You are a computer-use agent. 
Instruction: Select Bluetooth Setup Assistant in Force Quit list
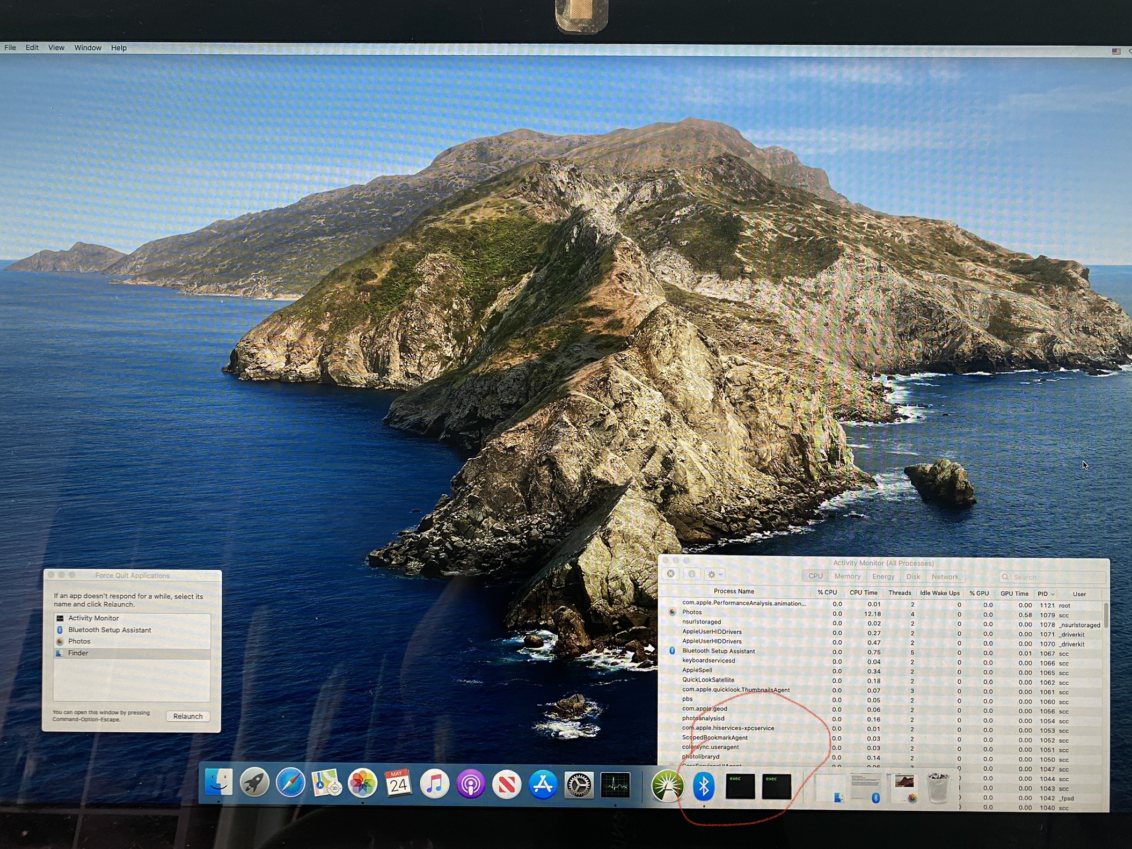(109, 630)
